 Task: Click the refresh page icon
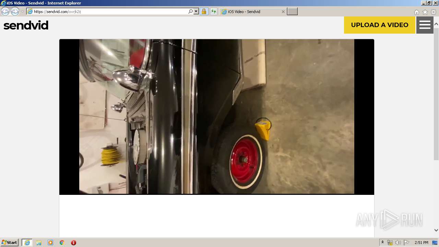pyautogui.click(x=214, y=12)
